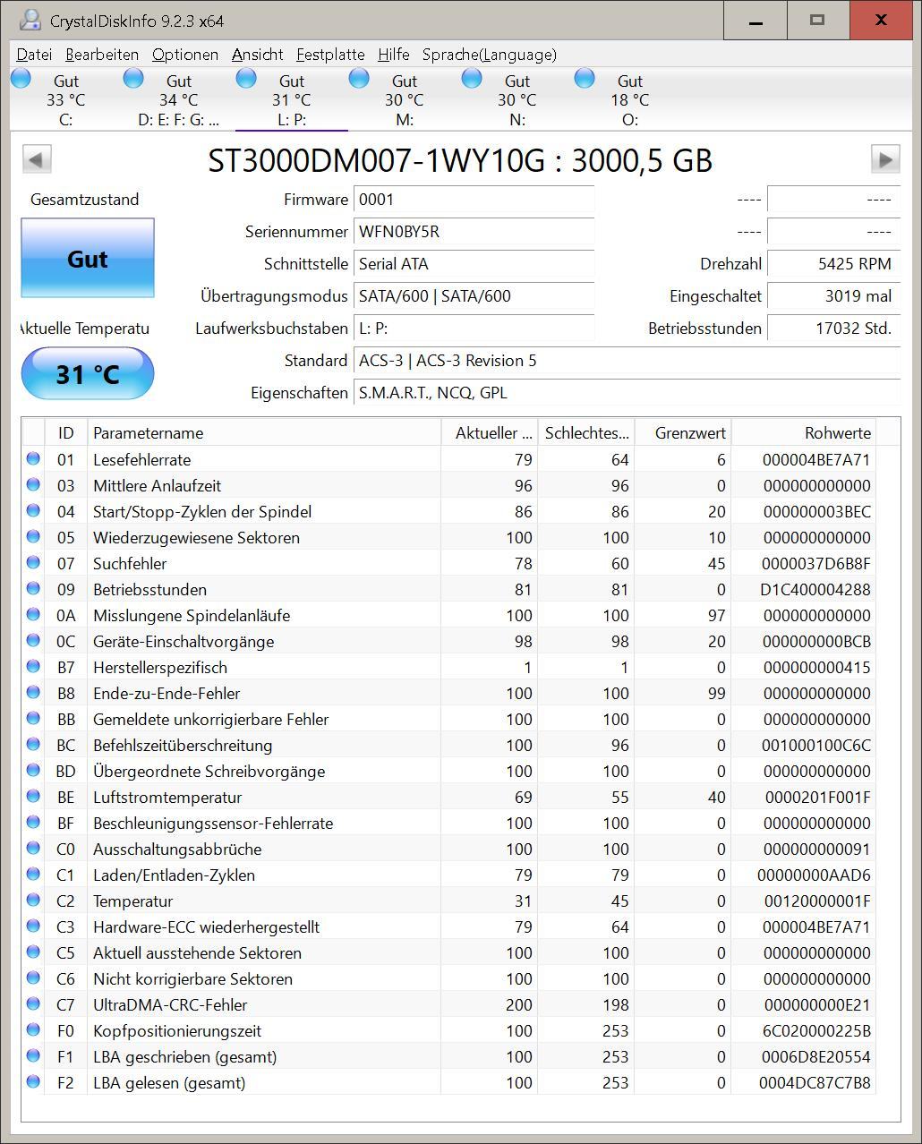Click the Parametername column header
Viewport: 922px width, 1144px height.
pos(264,432)
